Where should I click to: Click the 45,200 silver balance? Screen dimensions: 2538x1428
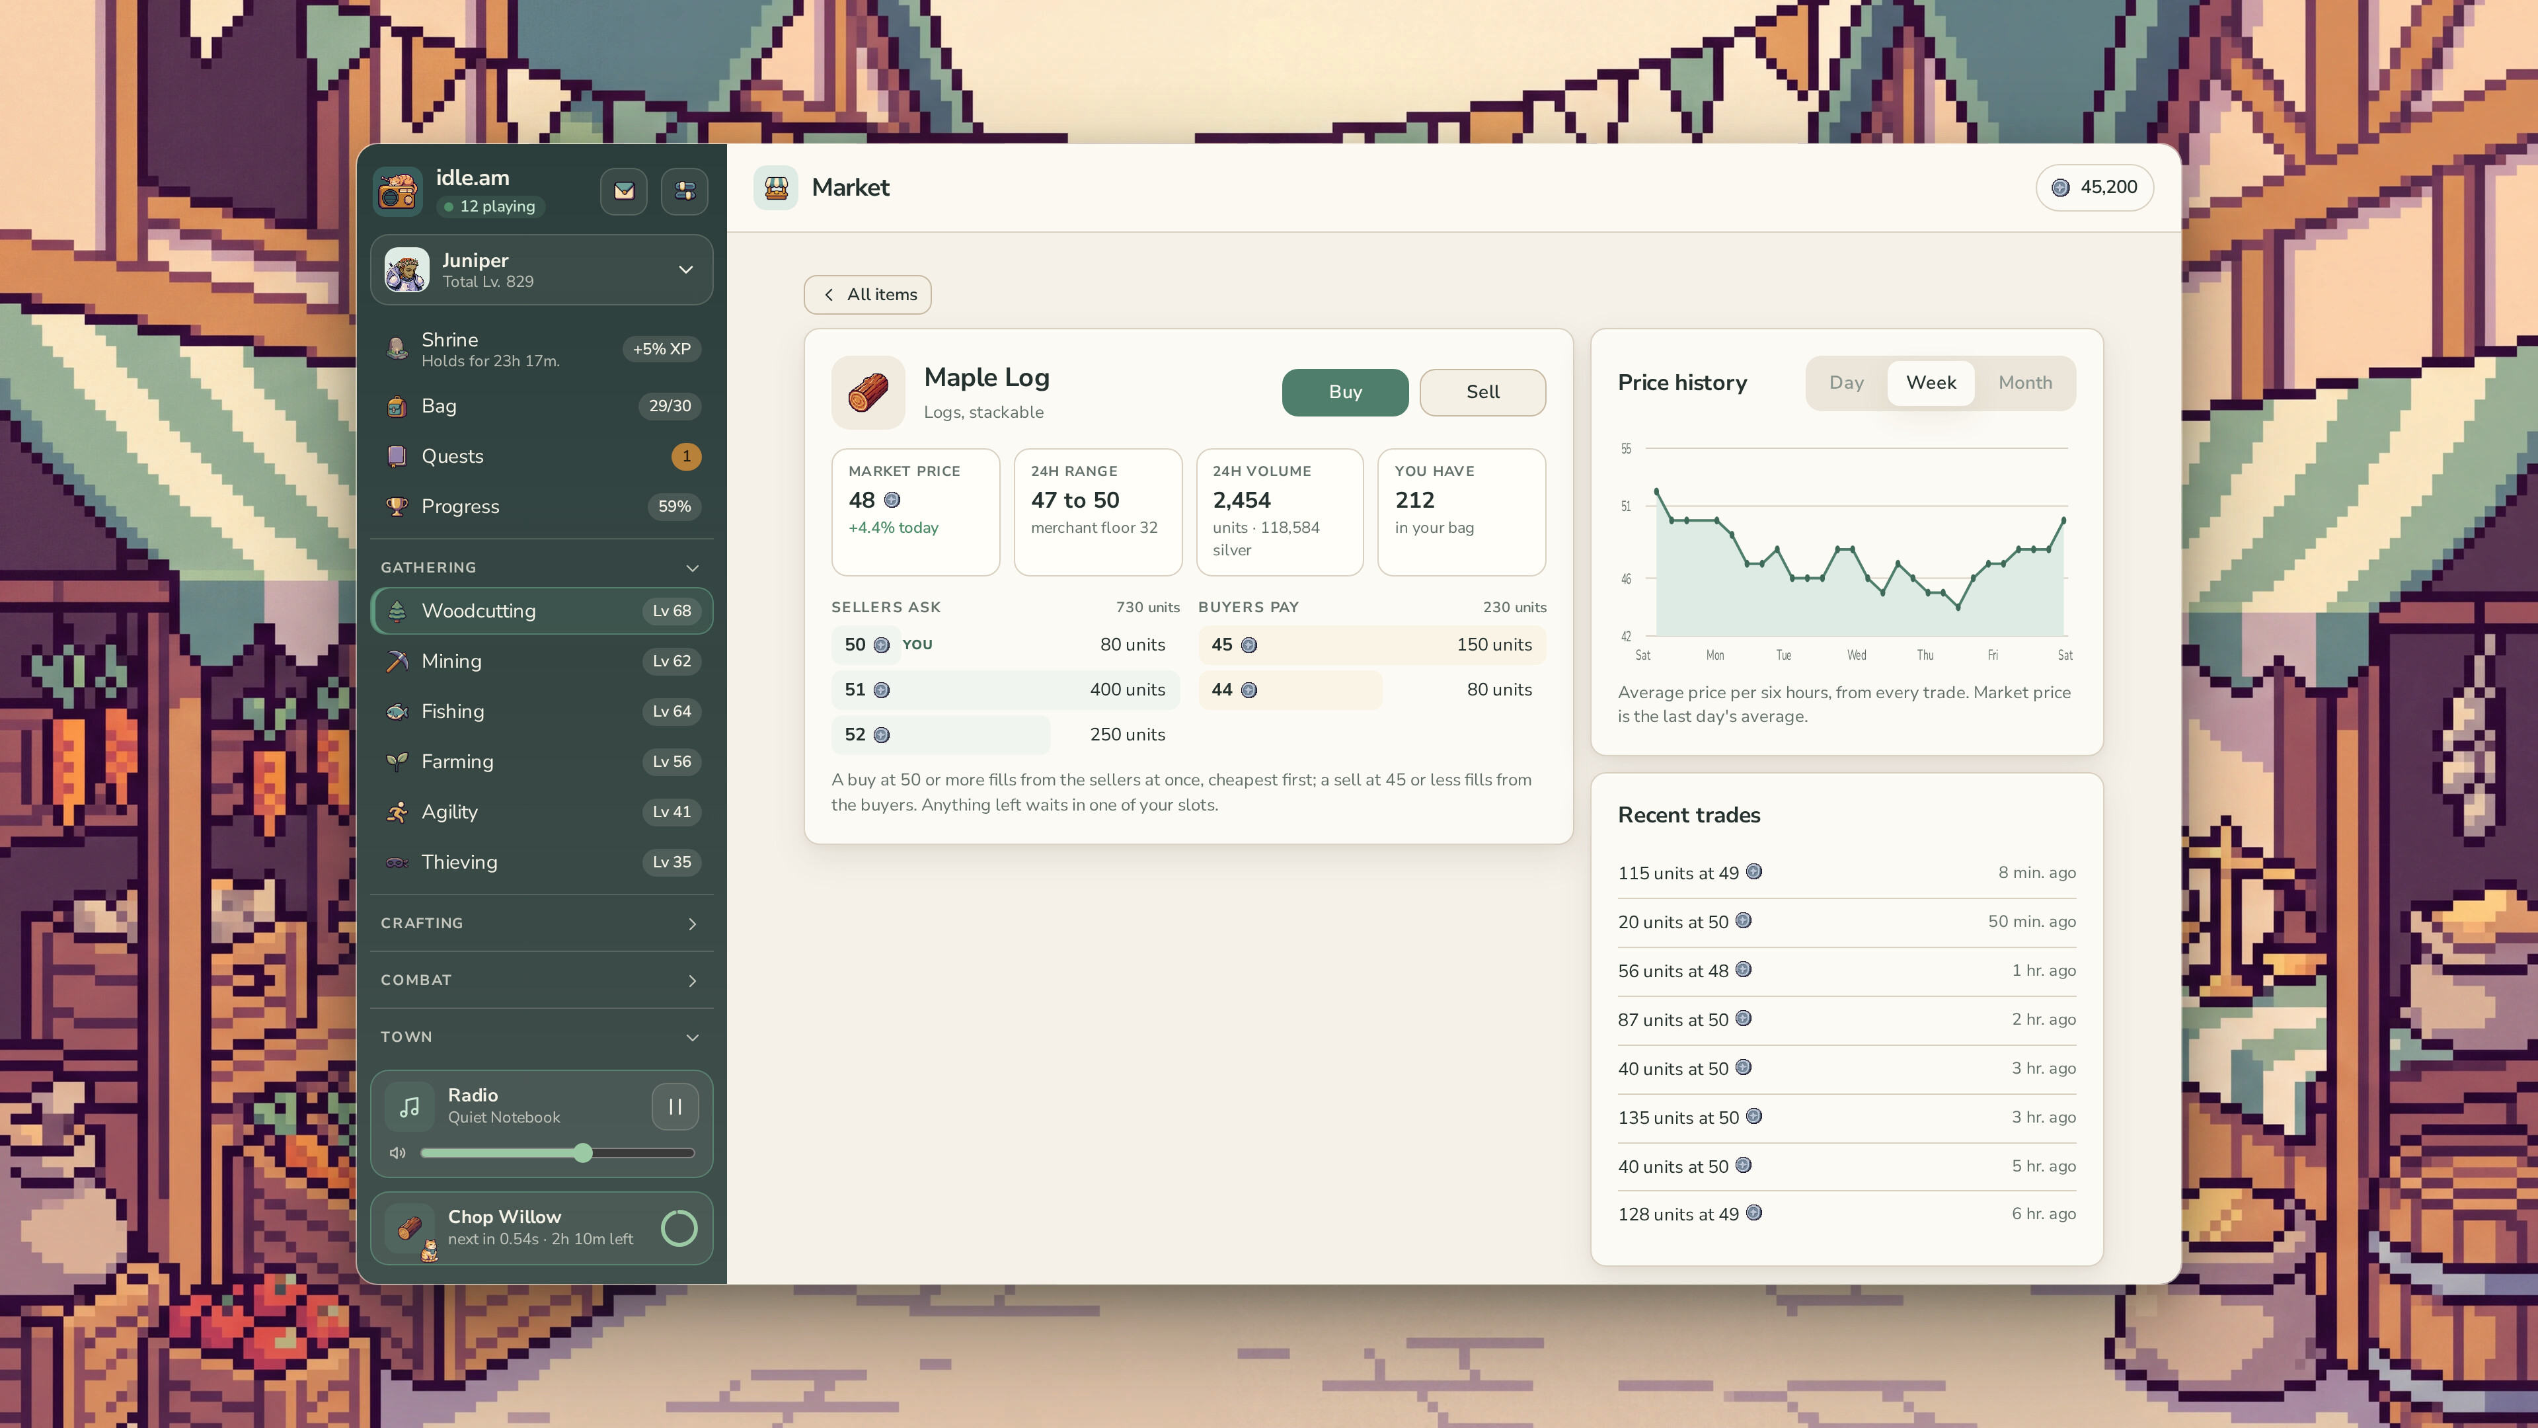[2095, 187]
